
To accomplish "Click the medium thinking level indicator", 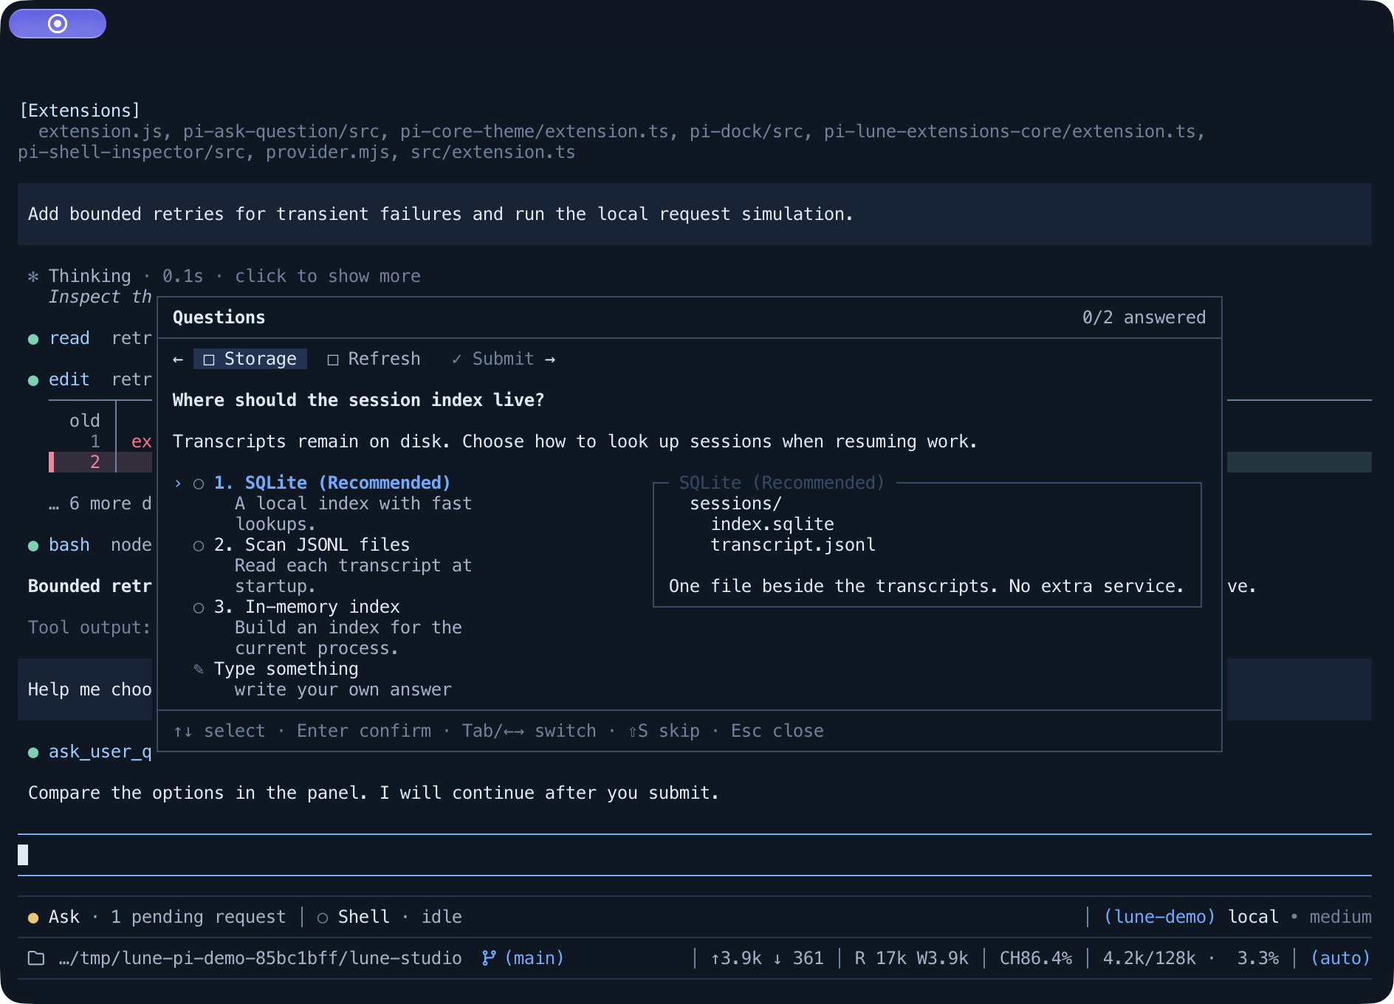I will click(x=1341, y=917).
